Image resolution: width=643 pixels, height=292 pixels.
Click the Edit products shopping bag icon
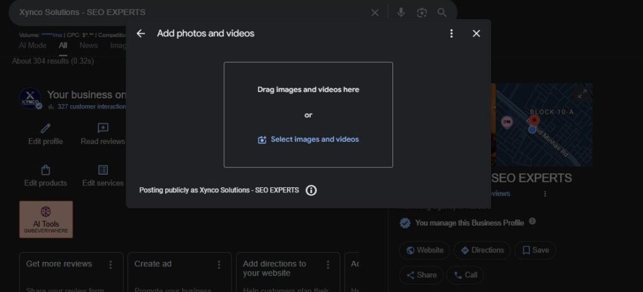point(45,170)
